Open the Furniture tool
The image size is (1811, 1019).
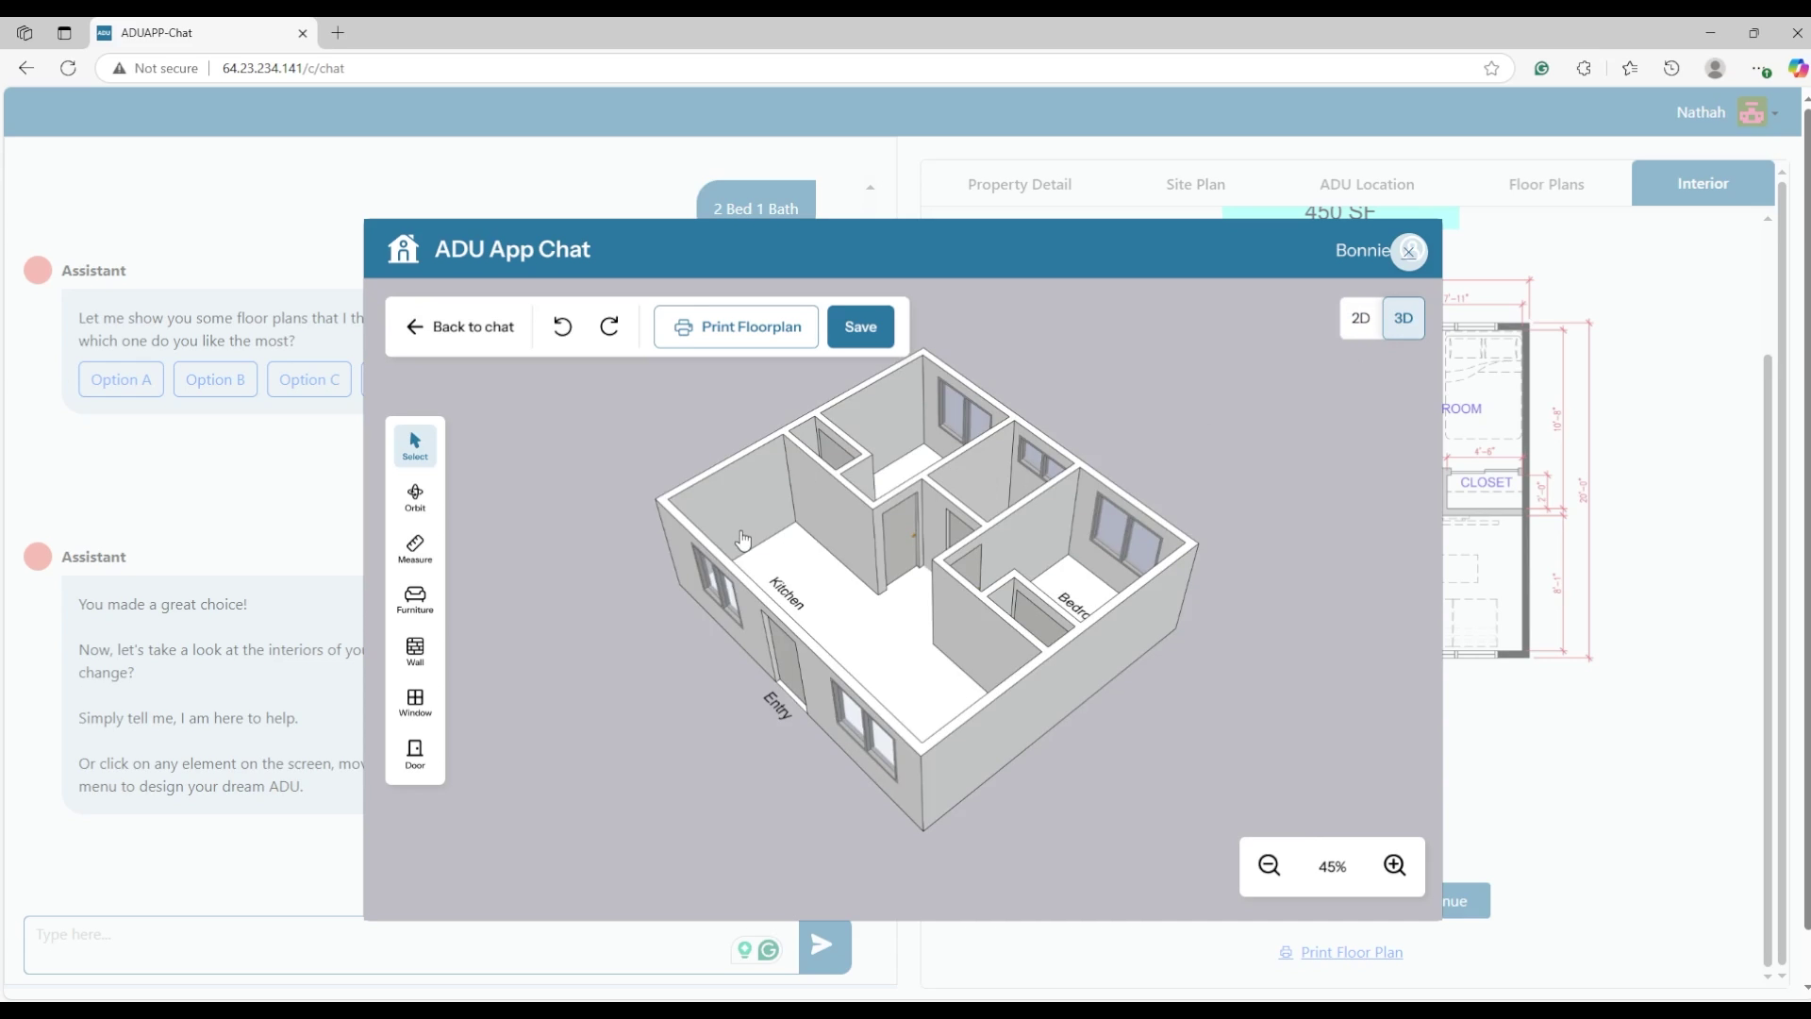[x=415, y=599]
